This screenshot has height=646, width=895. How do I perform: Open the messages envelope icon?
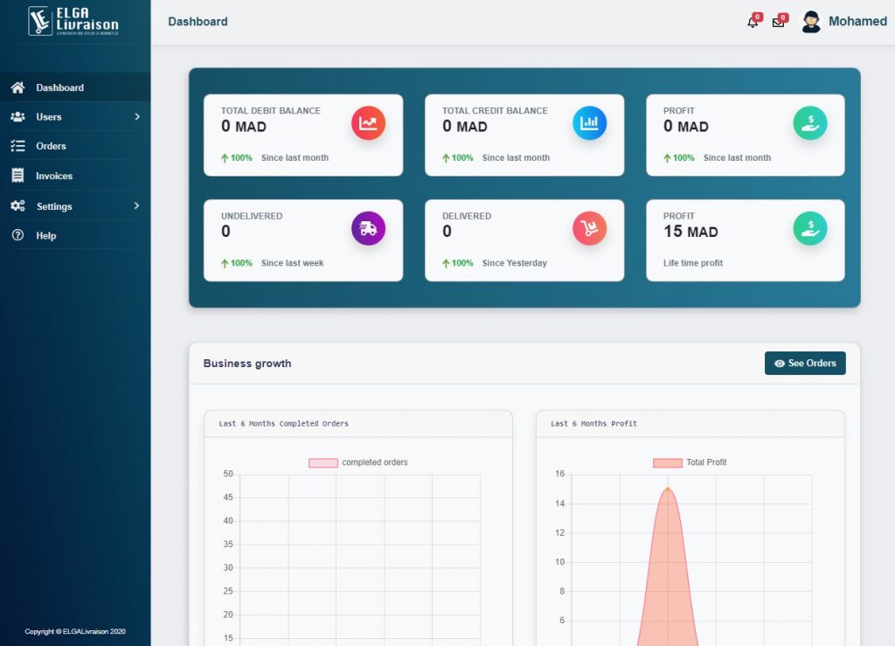pyautogui.click(x=778, y=22)
